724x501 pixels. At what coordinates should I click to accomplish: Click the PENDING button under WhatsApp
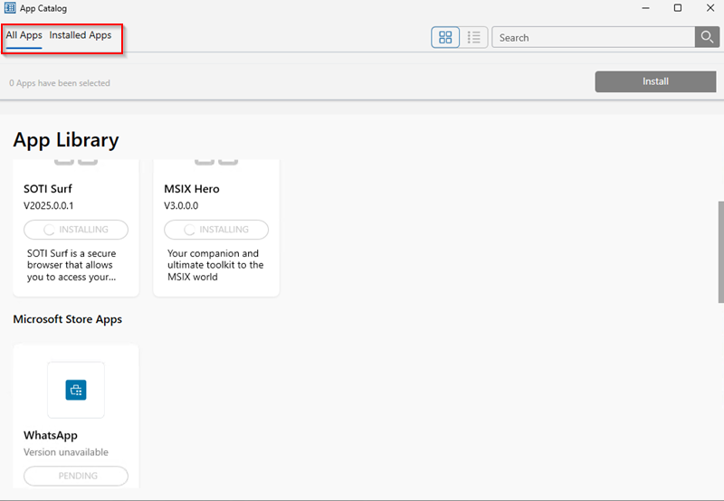(76, 475)
